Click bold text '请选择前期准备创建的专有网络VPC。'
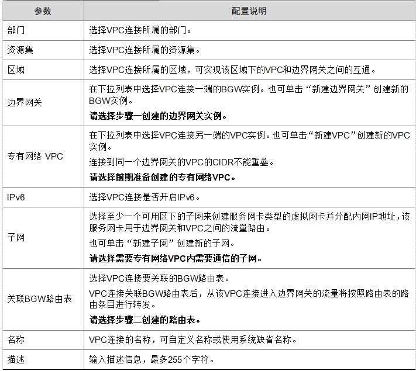The width and height of the screenshot is (416, 371). click(x=162, y=177)
